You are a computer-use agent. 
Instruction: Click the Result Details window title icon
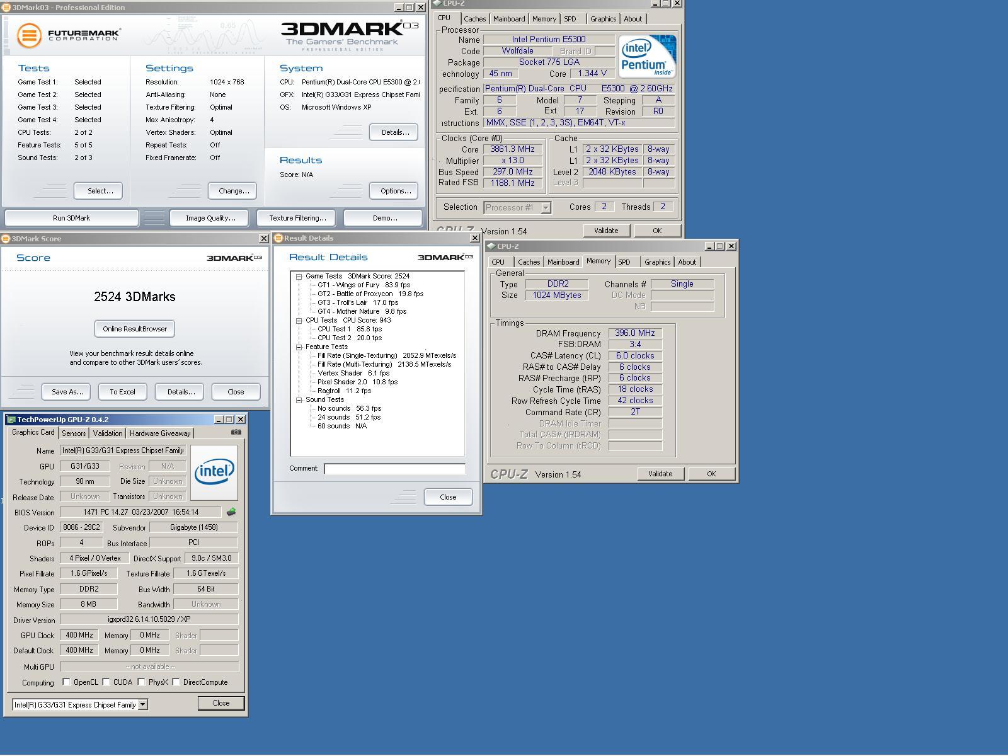click(x=278, y=238)
